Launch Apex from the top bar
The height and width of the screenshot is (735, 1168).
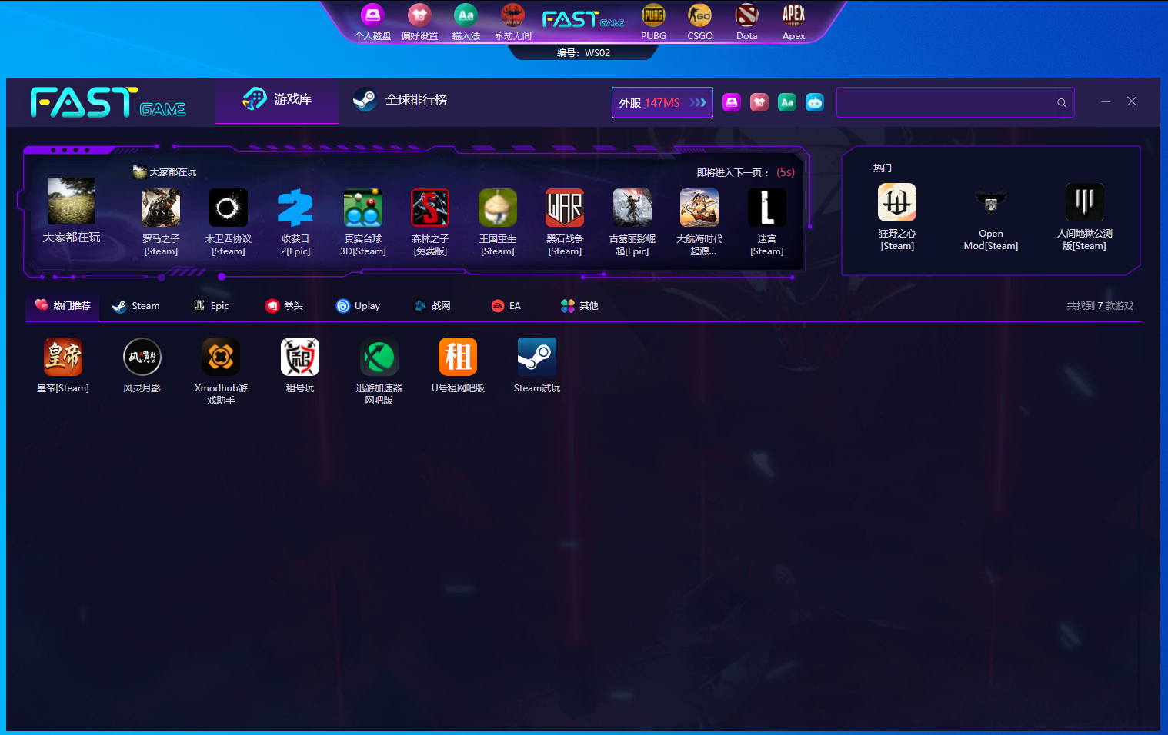pos(793,22)
